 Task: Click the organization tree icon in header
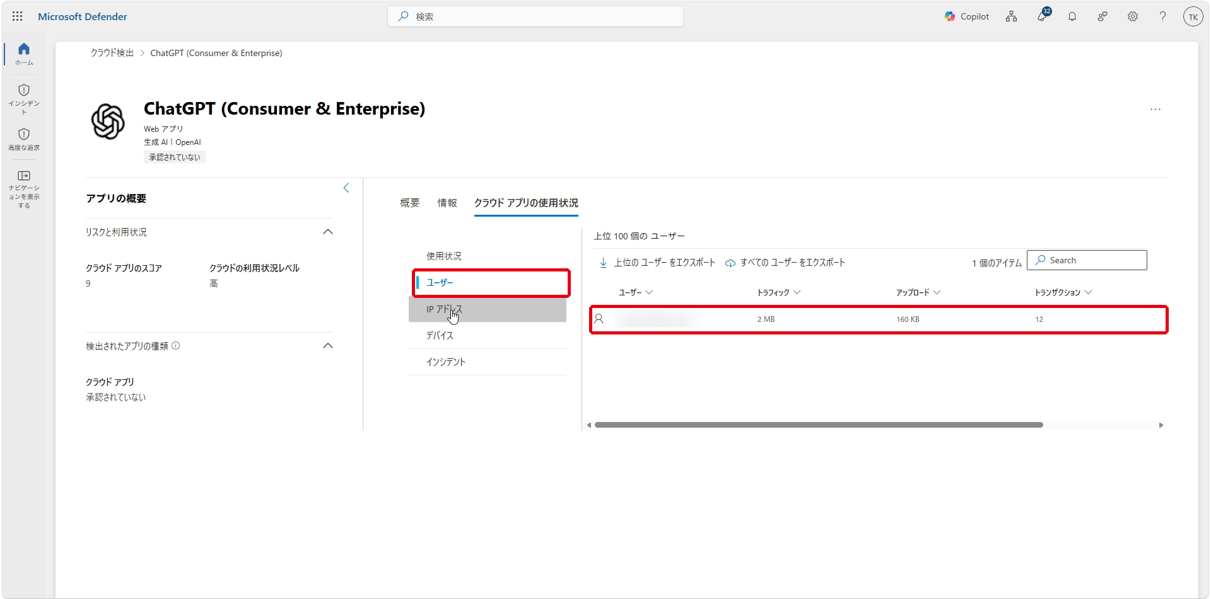point(1012,16)
